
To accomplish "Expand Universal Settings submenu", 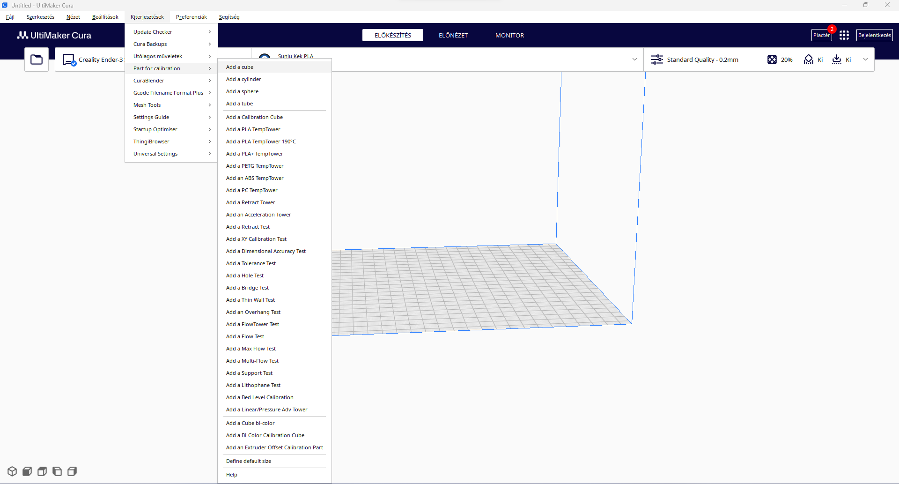I will pos(171,154).
